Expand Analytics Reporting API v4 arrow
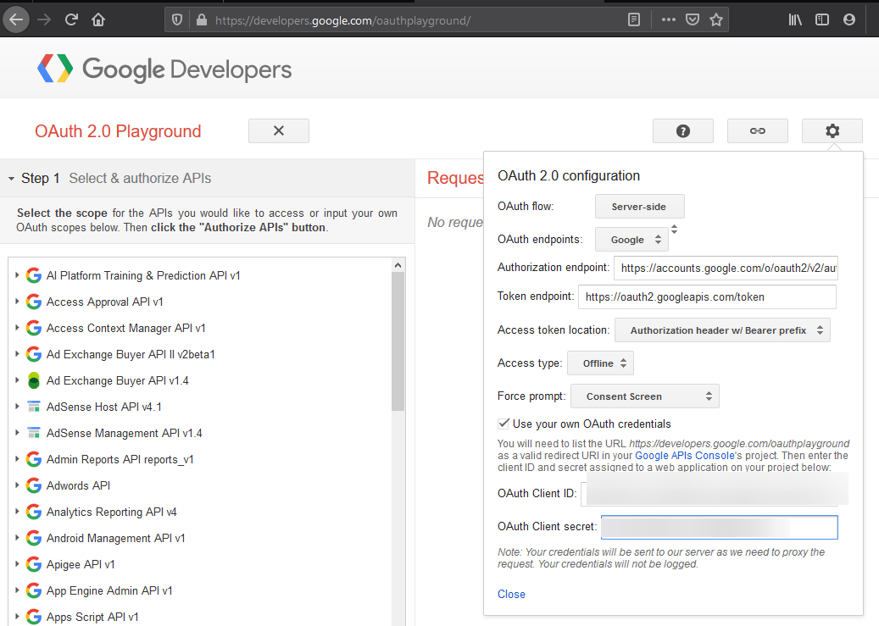Image resolution: width=879 pixels, height=626 pixels. [18, 512]
